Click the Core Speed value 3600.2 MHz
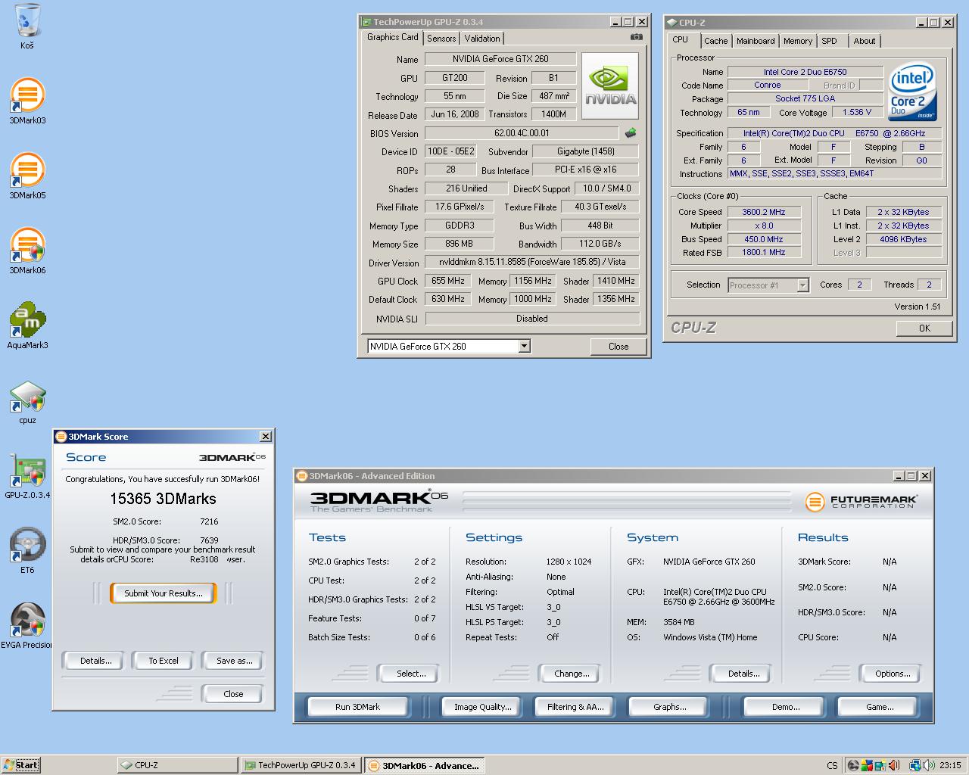 764,212
